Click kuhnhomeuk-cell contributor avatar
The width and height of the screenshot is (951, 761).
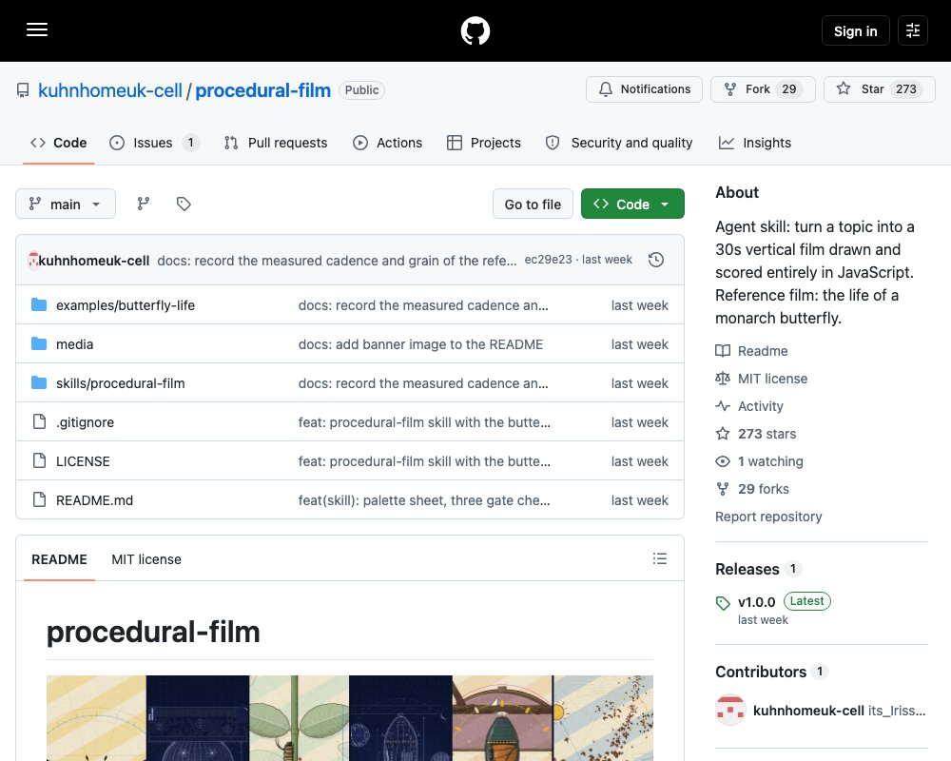click(x=730, y=710)
